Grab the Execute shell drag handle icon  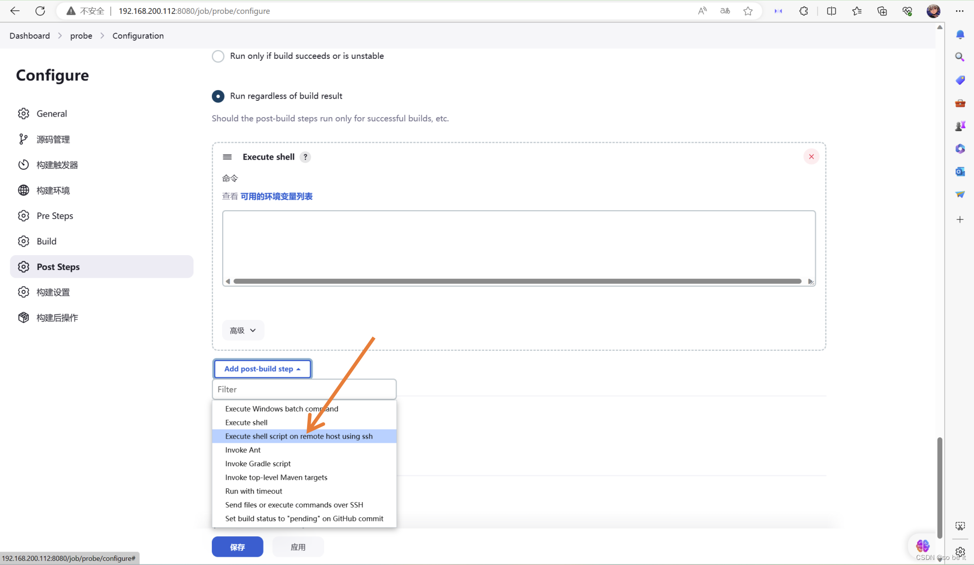pos(227,157)
